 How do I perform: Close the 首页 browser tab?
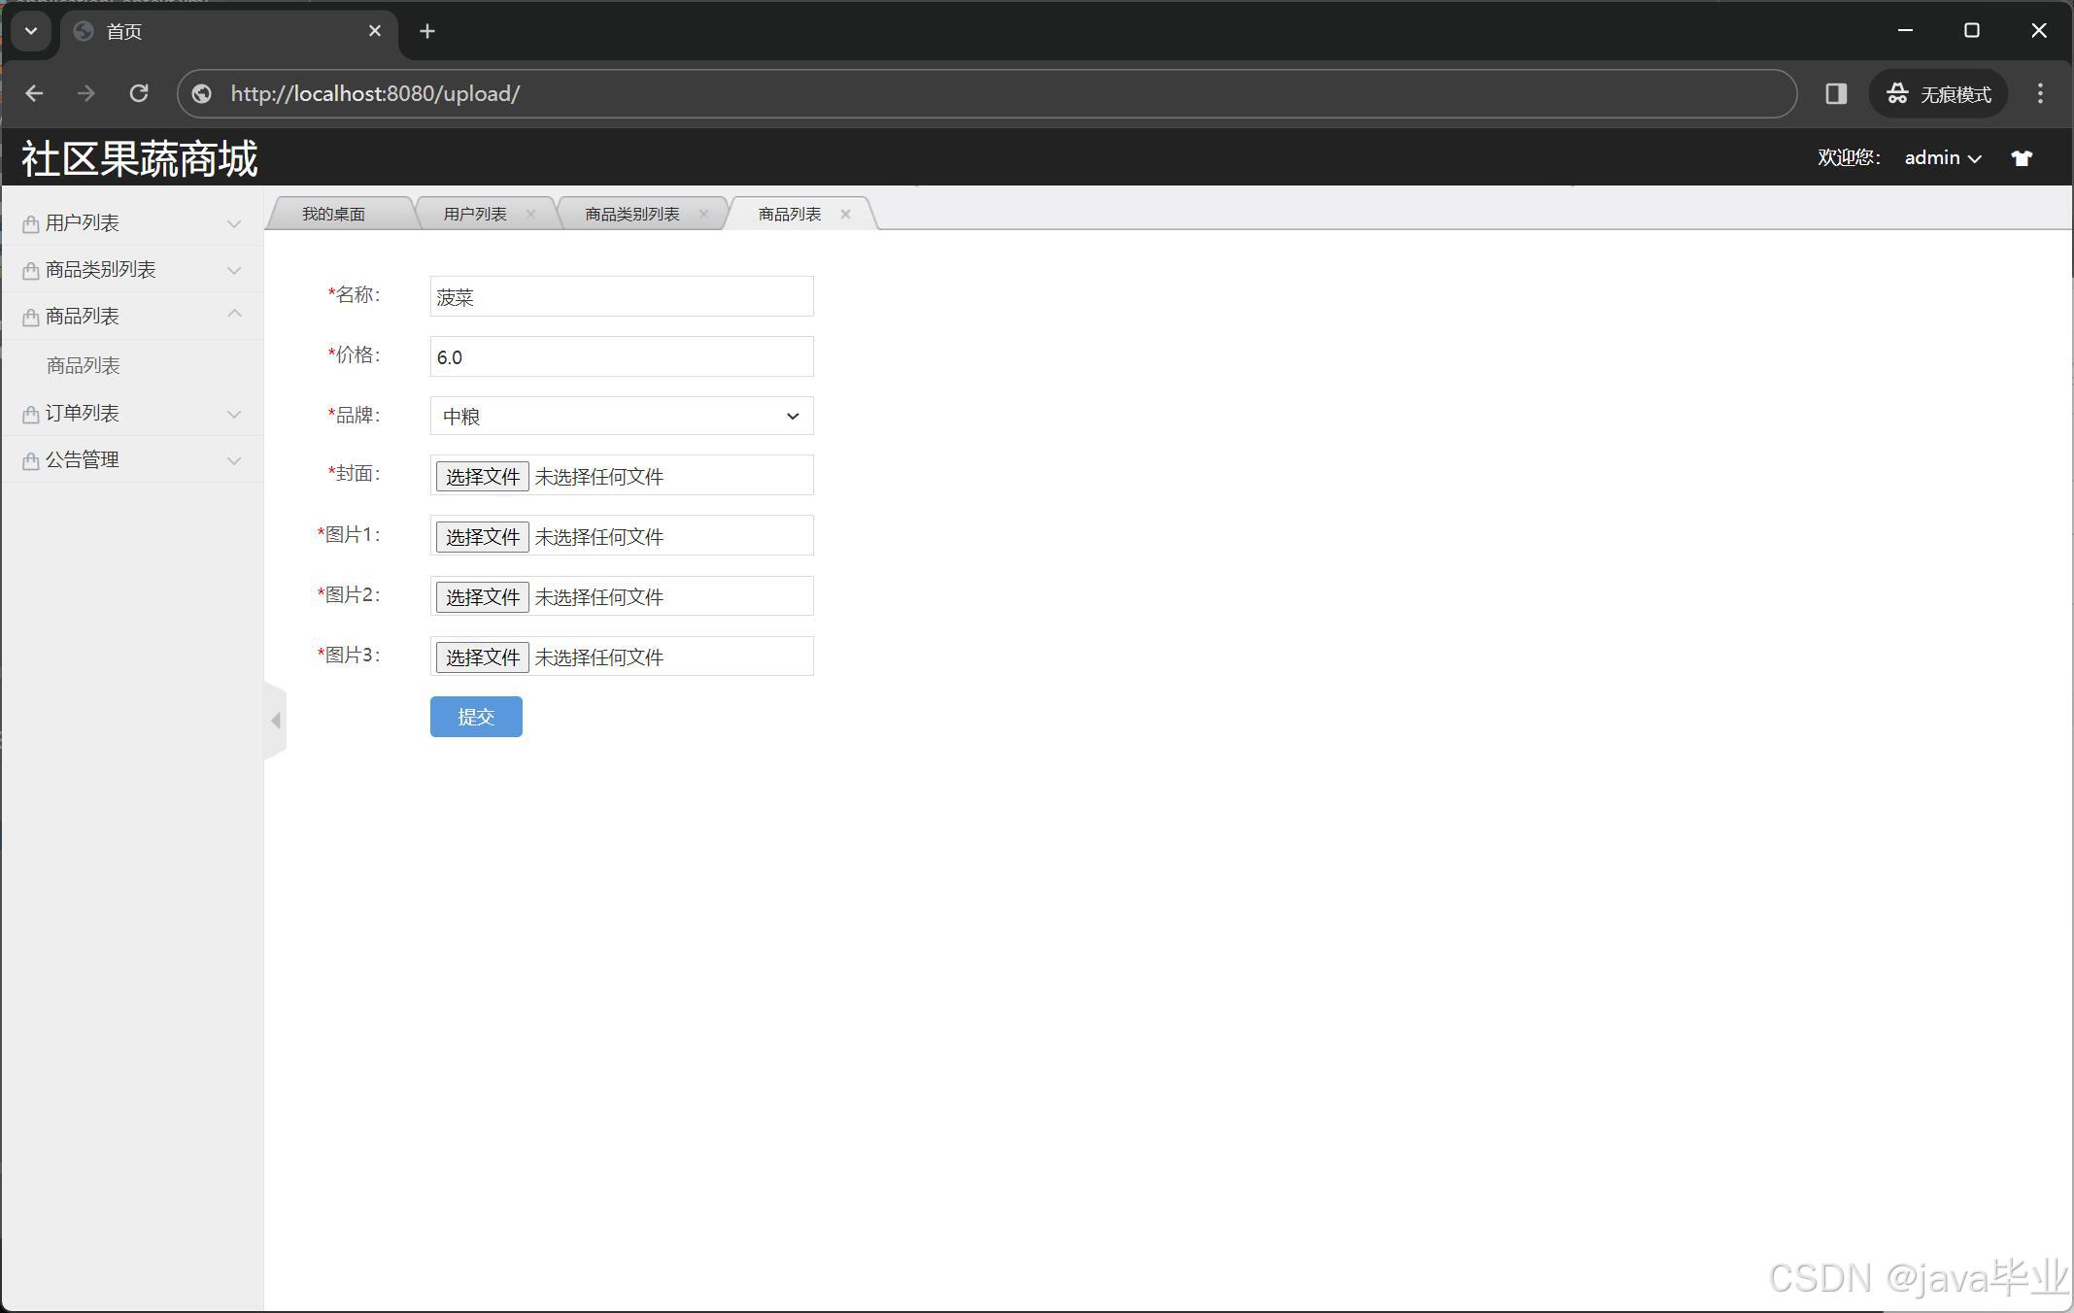pos(375,31)
